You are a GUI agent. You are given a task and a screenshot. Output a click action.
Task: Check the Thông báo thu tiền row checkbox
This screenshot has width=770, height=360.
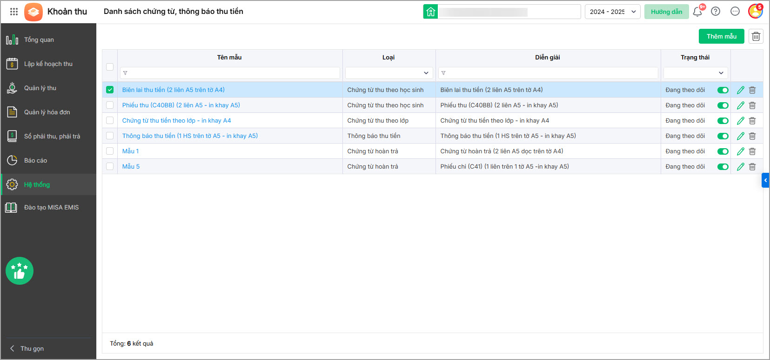110,136
